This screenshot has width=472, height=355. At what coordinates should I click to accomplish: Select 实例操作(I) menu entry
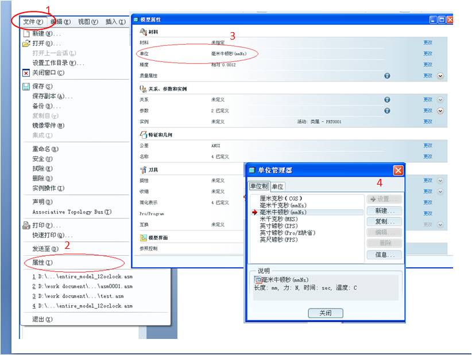48,188
